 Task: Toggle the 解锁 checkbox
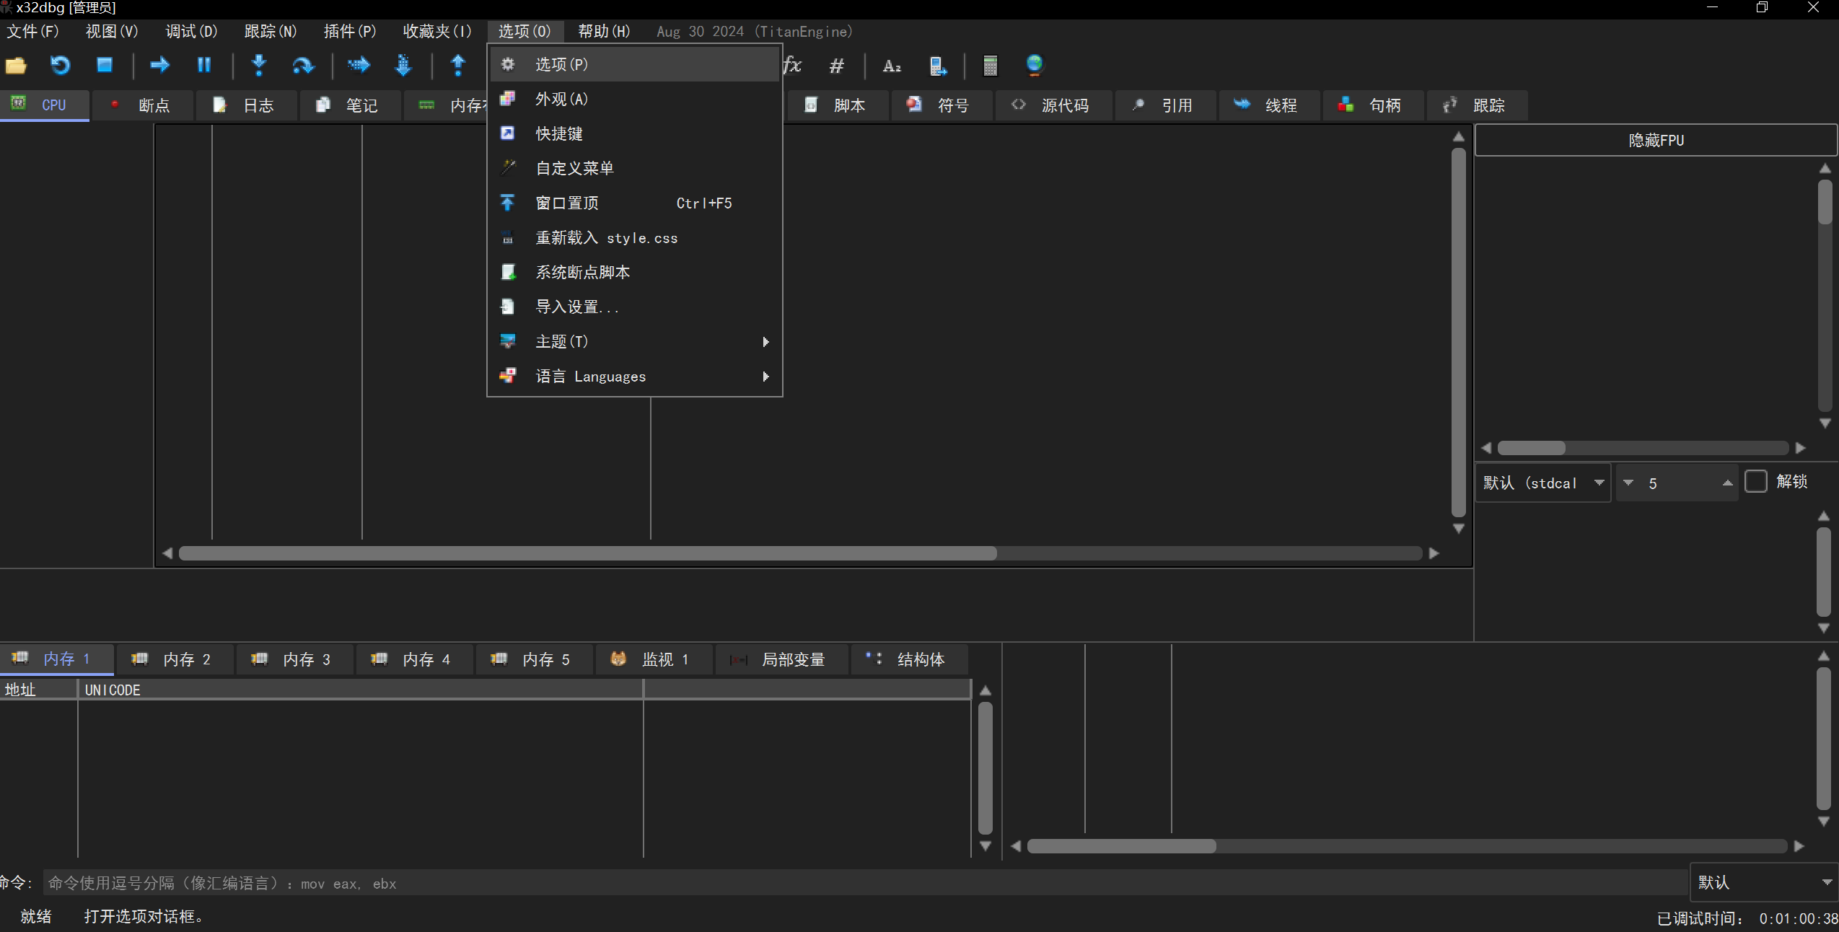[1755, 481]
